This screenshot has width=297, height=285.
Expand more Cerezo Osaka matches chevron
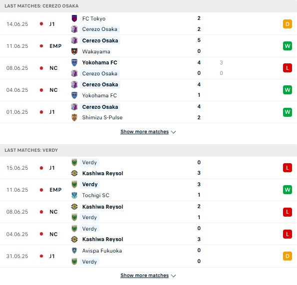tap(173, 132)
